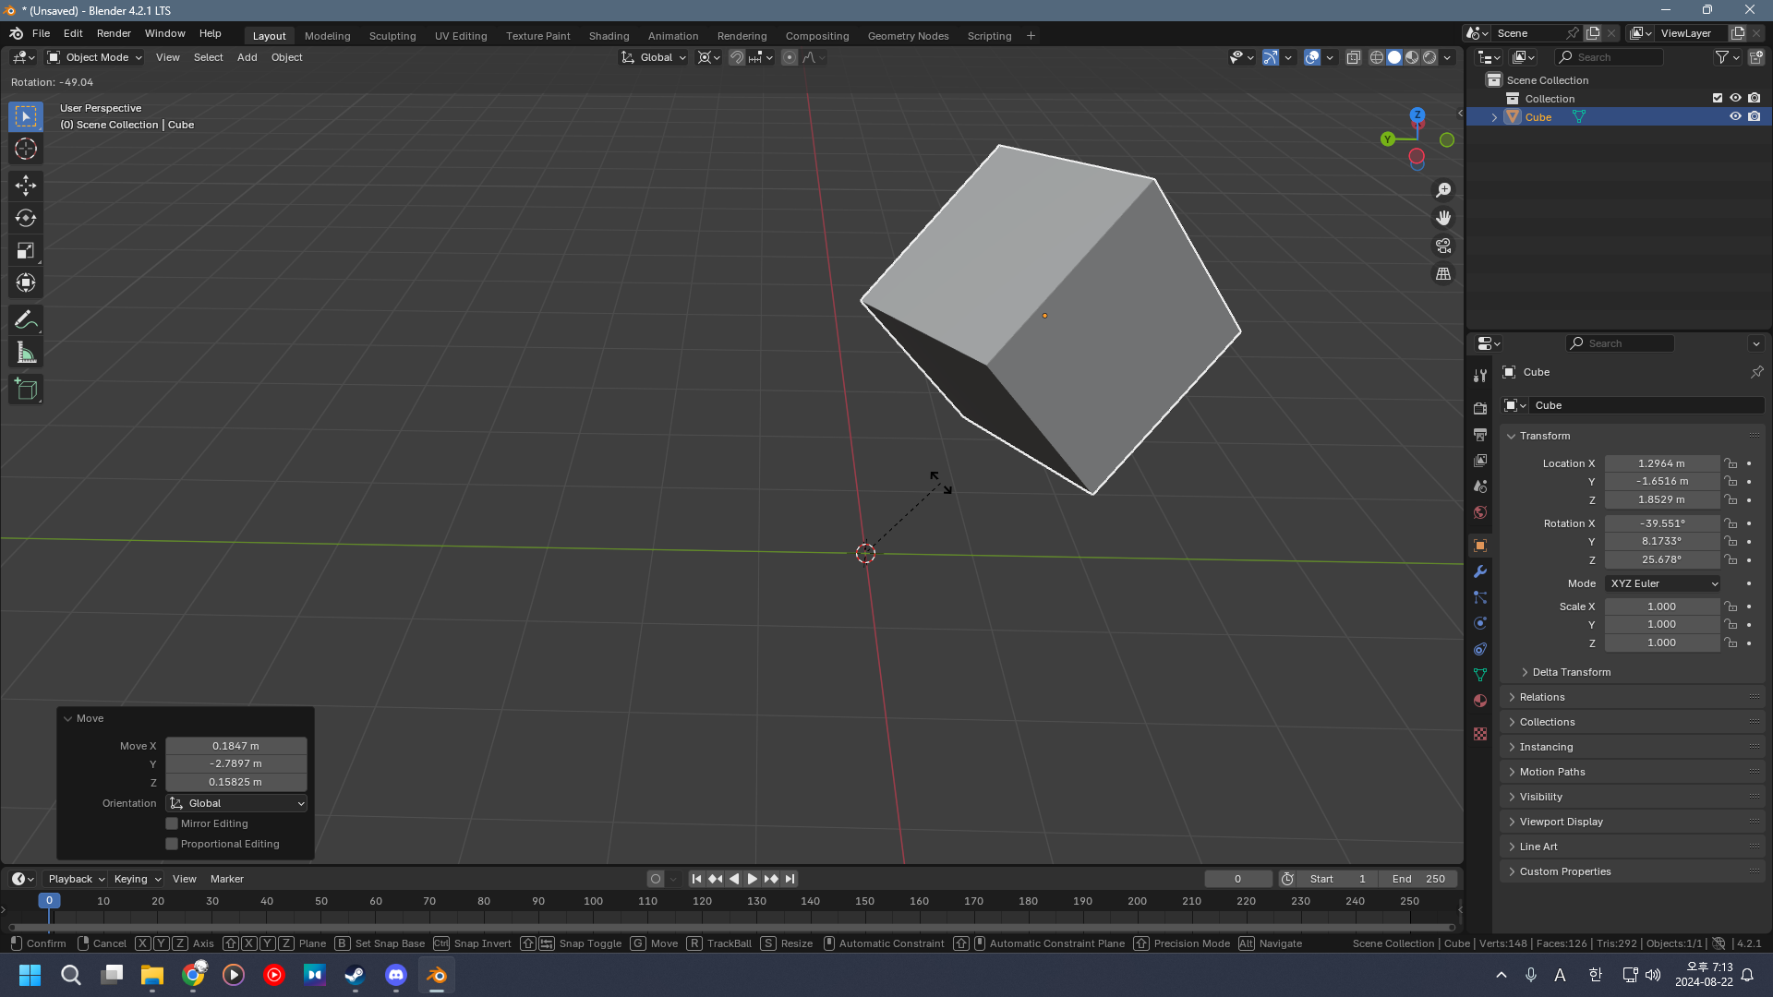Screen dimensions: 1773x997
Task: Select the Measure tool
Action: tap(26, 353)
